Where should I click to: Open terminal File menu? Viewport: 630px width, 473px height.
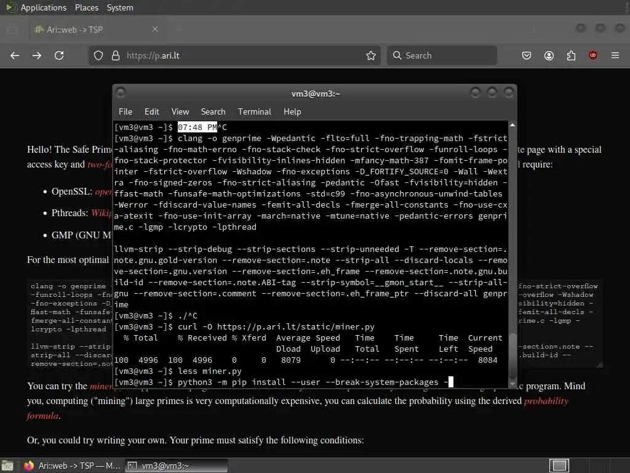pos(126,112)
